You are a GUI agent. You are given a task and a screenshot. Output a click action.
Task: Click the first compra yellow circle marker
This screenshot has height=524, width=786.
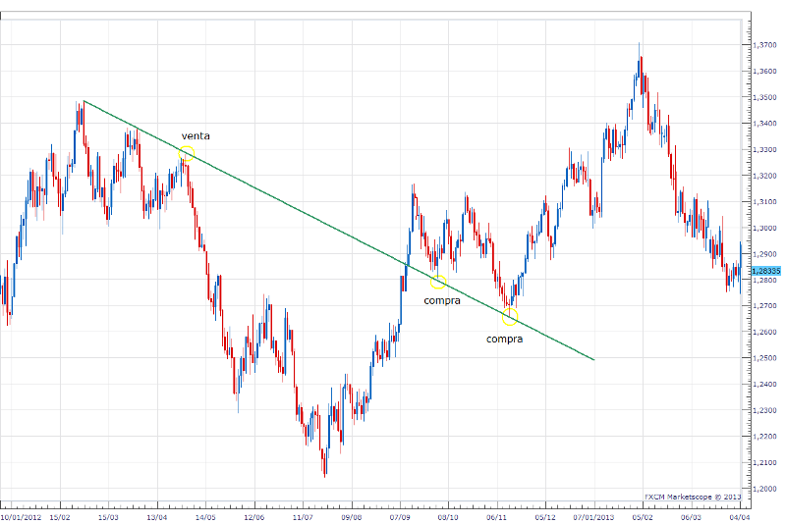point(438,282)
